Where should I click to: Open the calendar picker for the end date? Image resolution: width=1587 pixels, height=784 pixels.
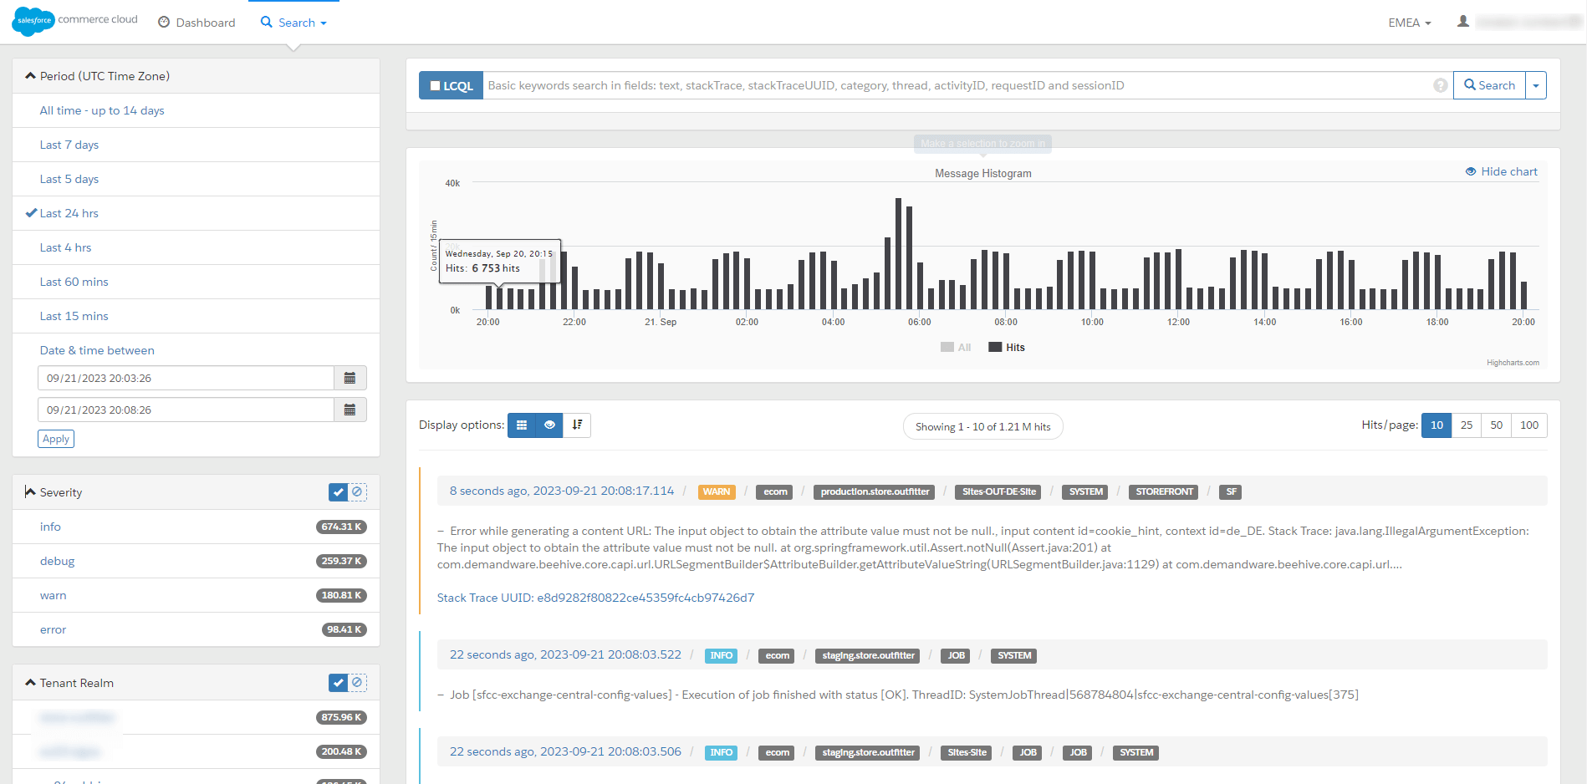click(350, 409)
